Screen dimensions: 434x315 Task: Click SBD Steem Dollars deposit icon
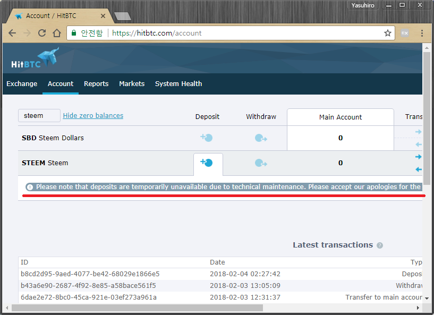(207, 138)
